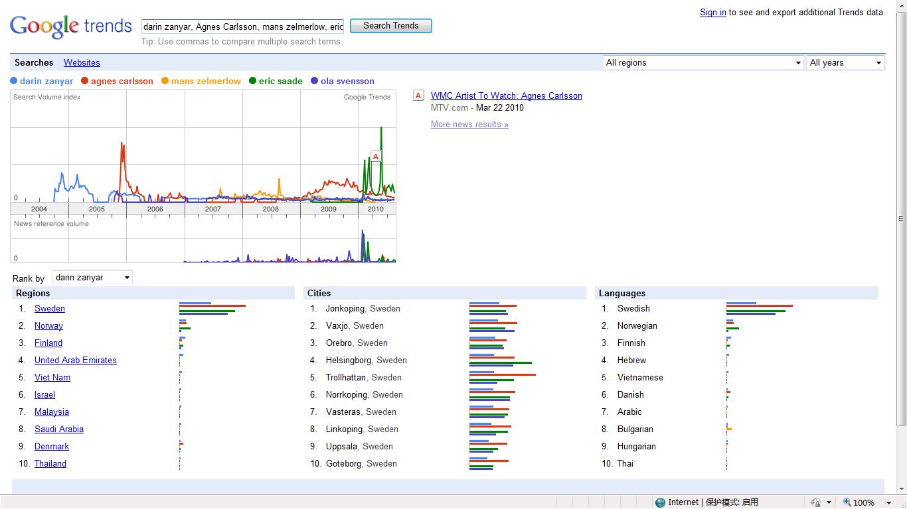Switch to the Websites tab
The width and height of the screenshot is (907, 509).
(x=82, y=62)
